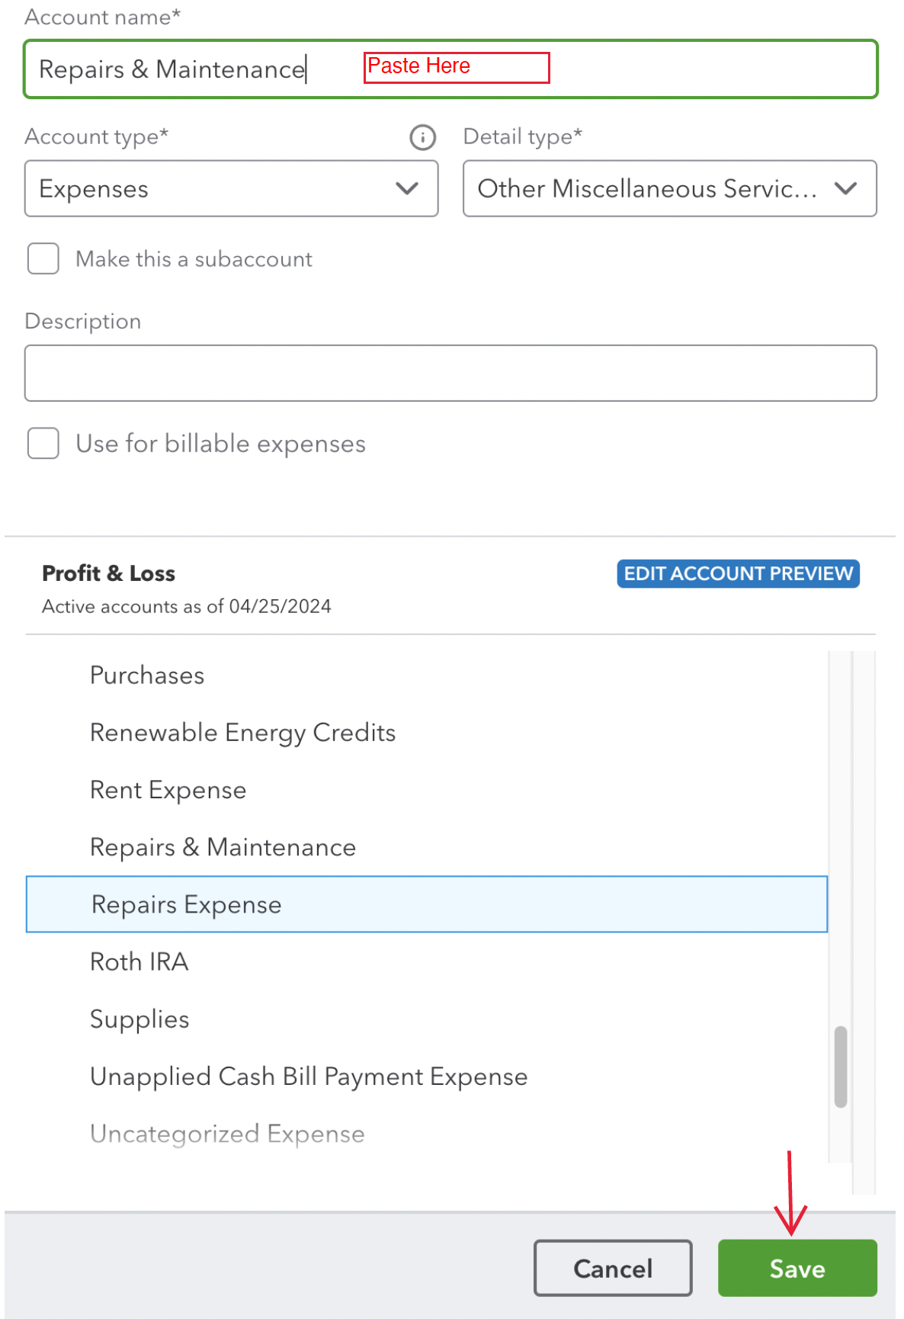Click the Save button

(x=797, y=1268)
